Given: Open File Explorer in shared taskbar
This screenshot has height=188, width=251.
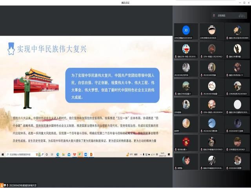Looking at the screenshot, I should (x=64, y=154).
